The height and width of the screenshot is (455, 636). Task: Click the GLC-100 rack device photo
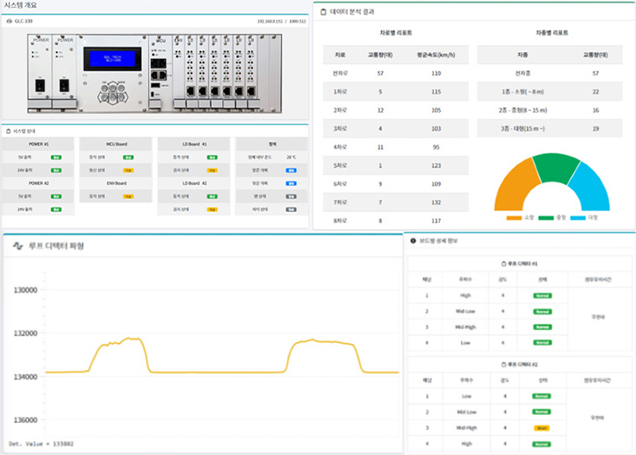(x=154, y=74)
